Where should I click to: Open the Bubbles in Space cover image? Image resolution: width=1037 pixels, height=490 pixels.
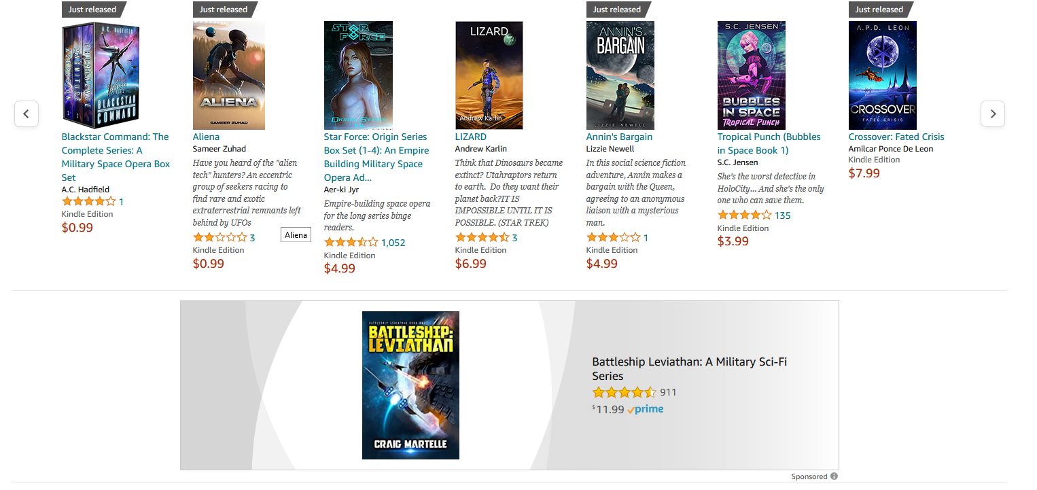752,75
